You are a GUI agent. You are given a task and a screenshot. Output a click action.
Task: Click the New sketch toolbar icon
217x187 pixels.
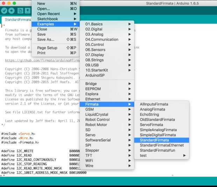20,10
